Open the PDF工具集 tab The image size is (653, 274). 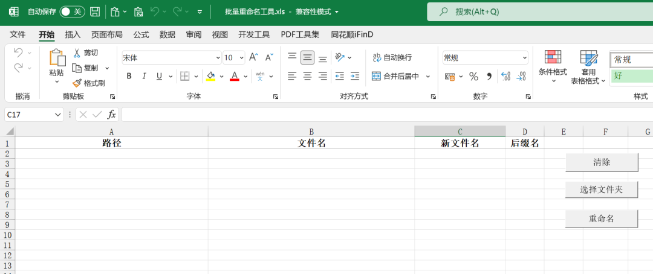301,35
